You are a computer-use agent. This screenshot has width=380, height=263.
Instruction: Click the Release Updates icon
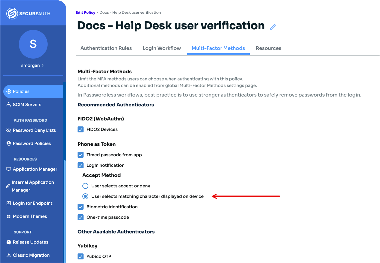point(9,242)
